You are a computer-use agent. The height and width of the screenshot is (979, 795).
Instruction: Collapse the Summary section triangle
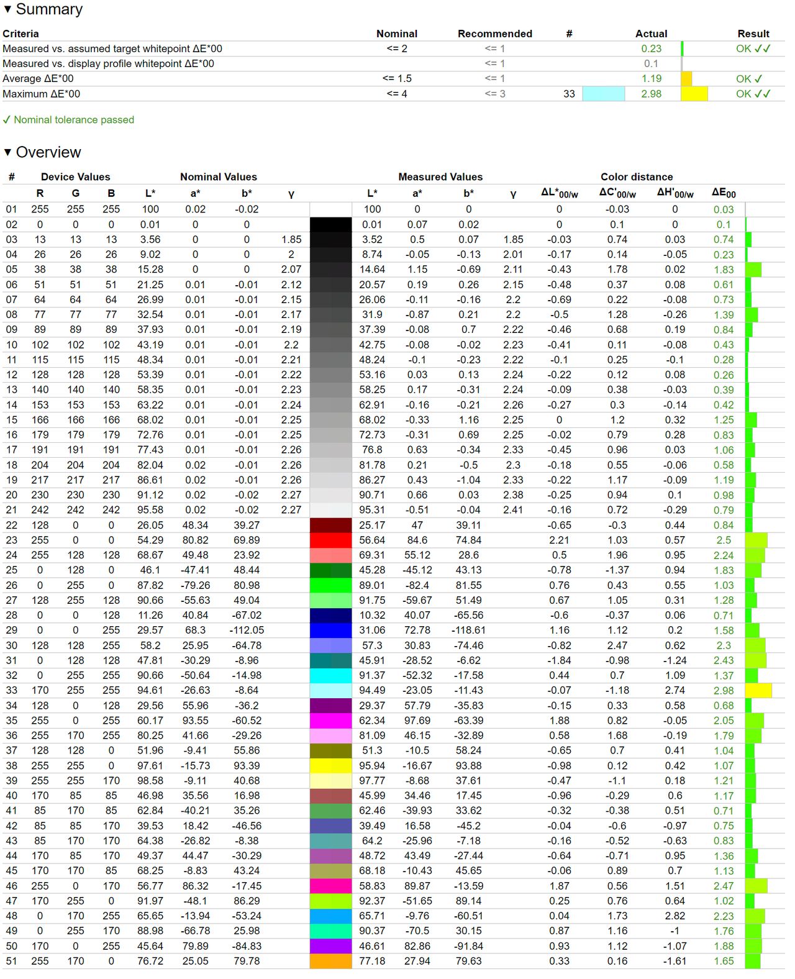(7, 9)
